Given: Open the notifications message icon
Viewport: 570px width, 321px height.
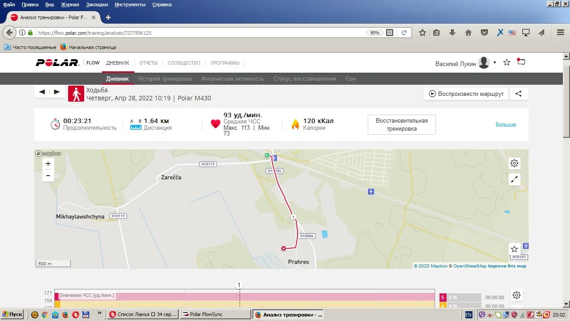Looking at the screenshot, I should (x=521, y=62).
